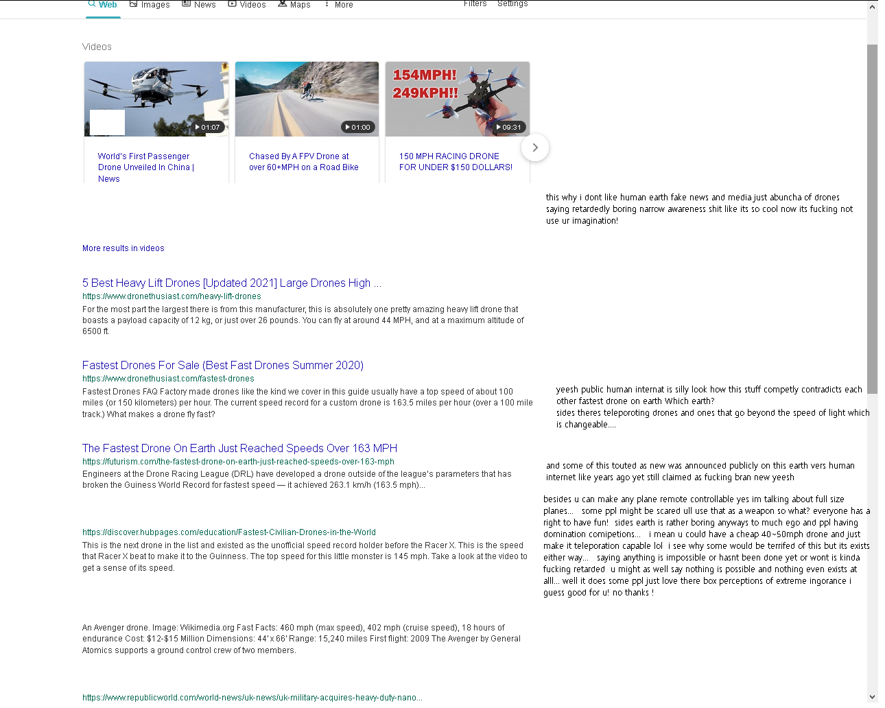Click the 09:31 play duration badge
This screenshot has width=885, height=708.
pyautogui.click(x=509, y=127)
